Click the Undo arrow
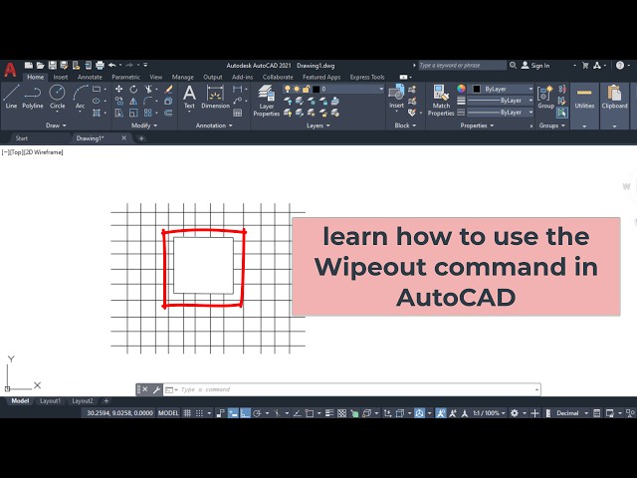 click(x=112, y=65)
